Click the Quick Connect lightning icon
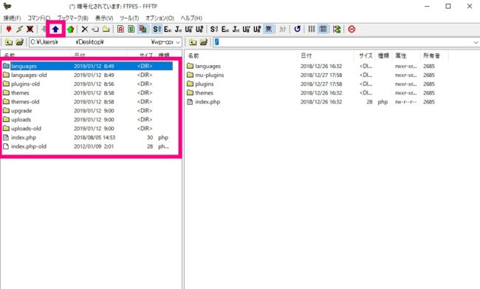The height and width of the screenshot is (289, 480). click(x=20, y=29)
